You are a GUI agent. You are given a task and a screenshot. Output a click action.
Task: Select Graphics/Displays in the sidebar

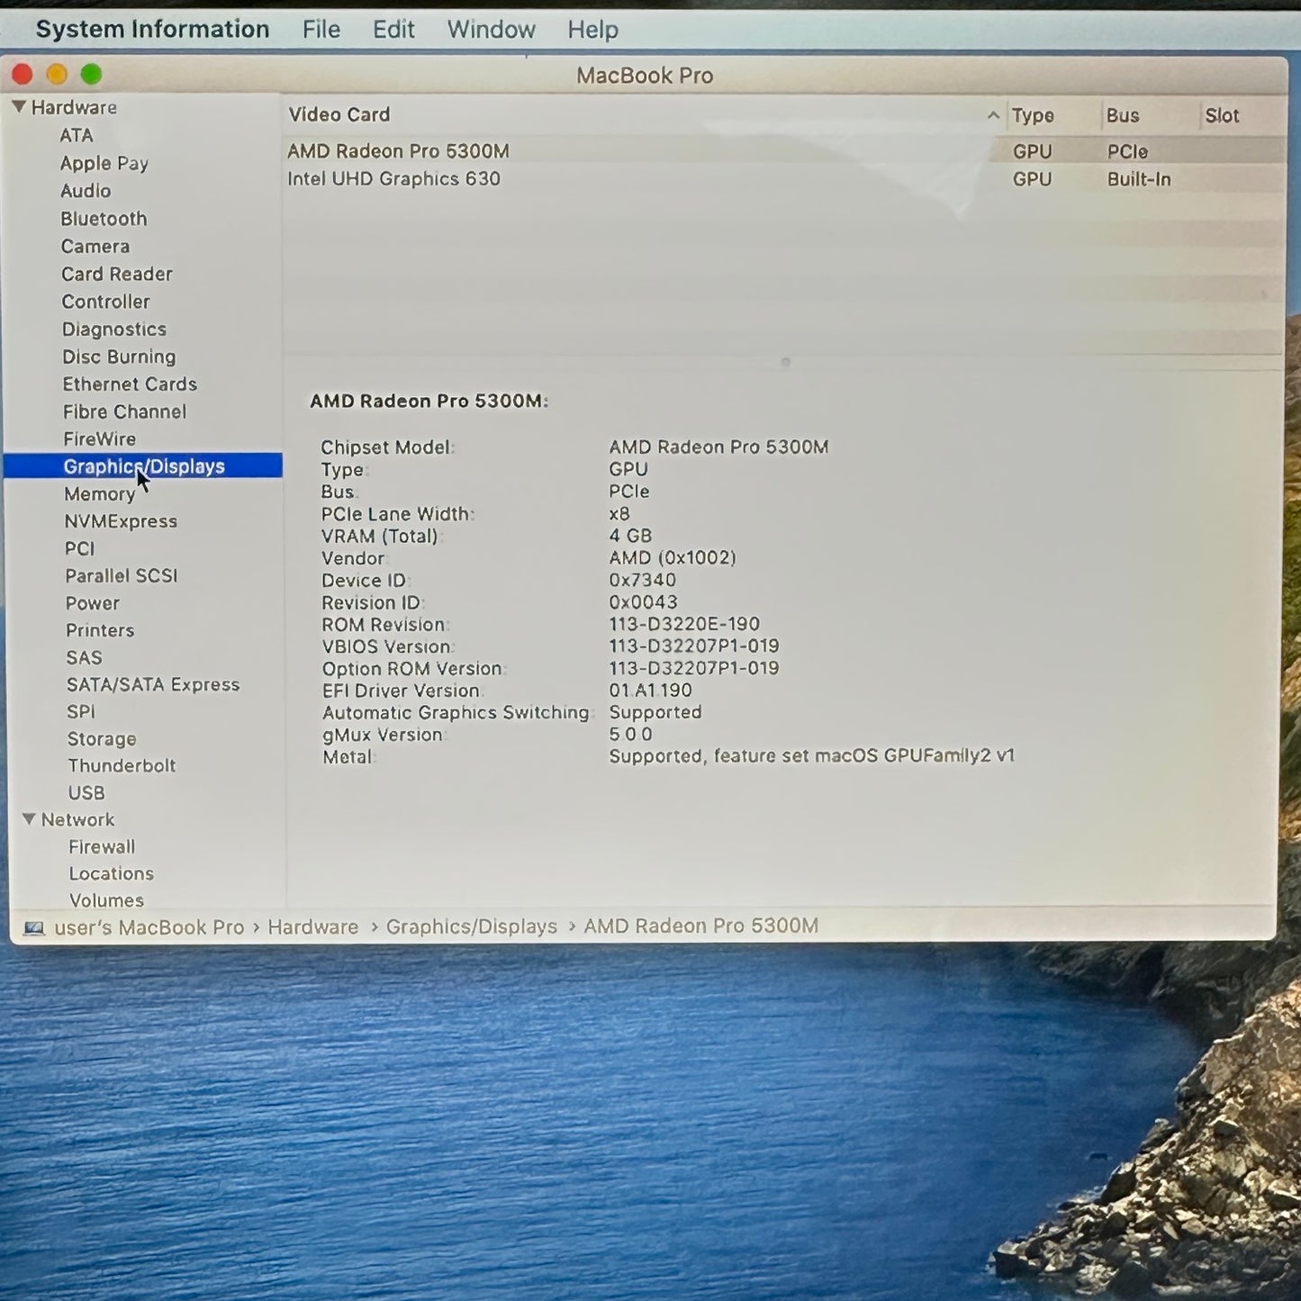point(143,465)
